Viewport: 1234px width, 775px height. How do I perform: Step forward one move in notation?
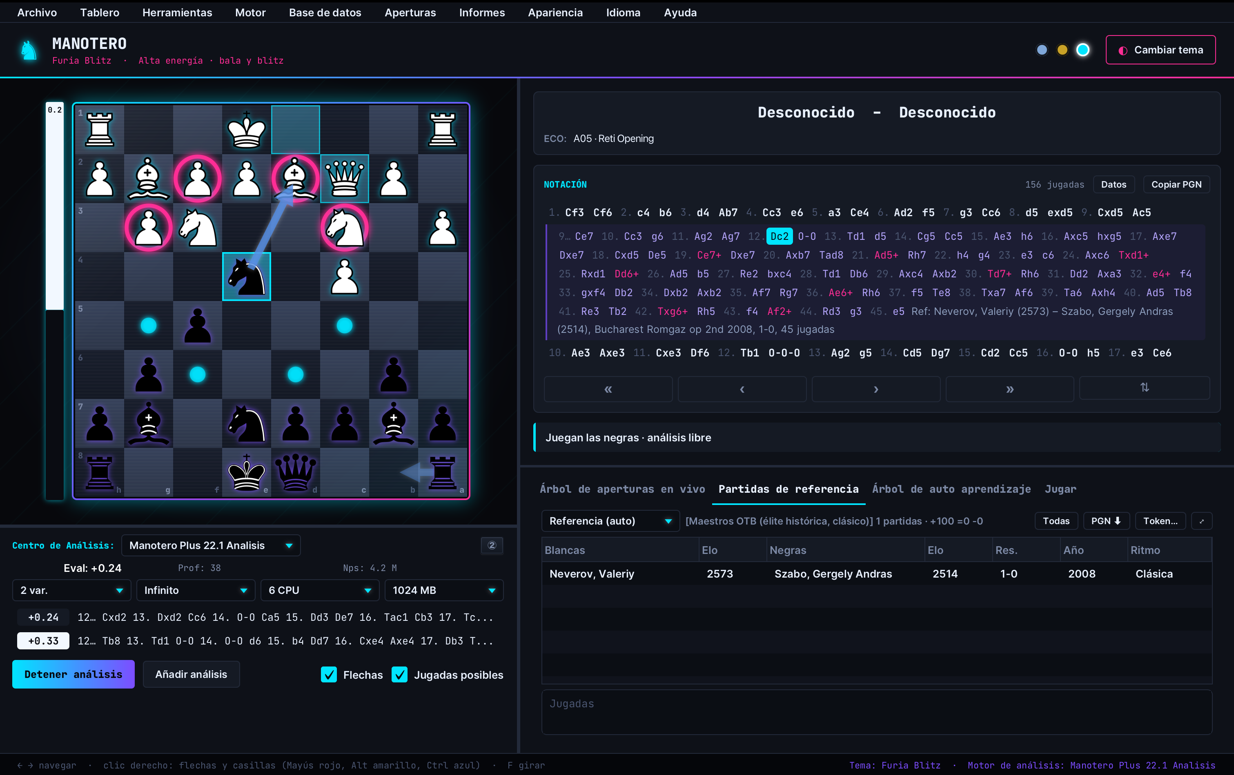876,389
